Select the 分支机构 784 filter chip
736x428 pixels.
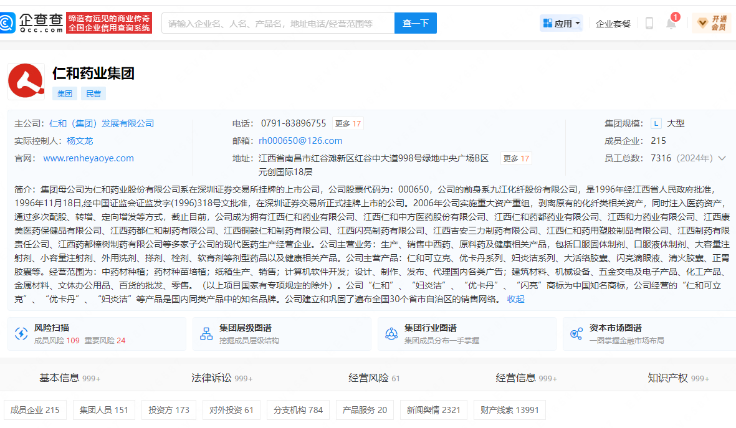point(299,410)
